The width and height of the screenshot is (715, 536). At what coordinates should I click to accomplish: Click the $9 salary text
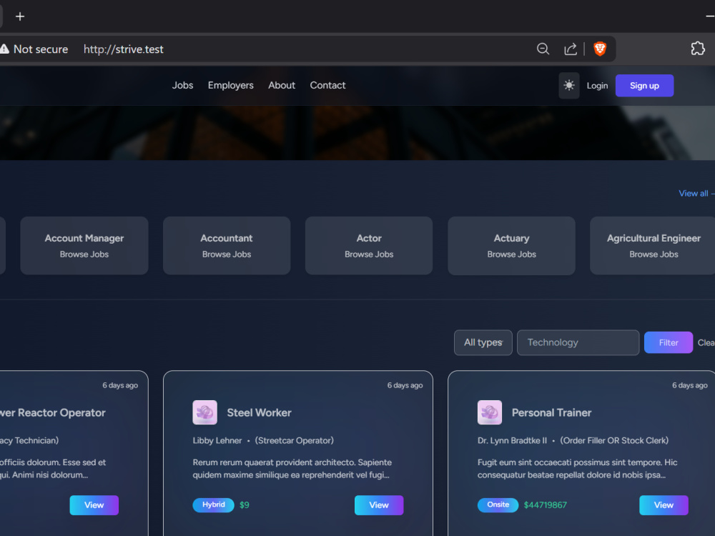pos(245,505)
